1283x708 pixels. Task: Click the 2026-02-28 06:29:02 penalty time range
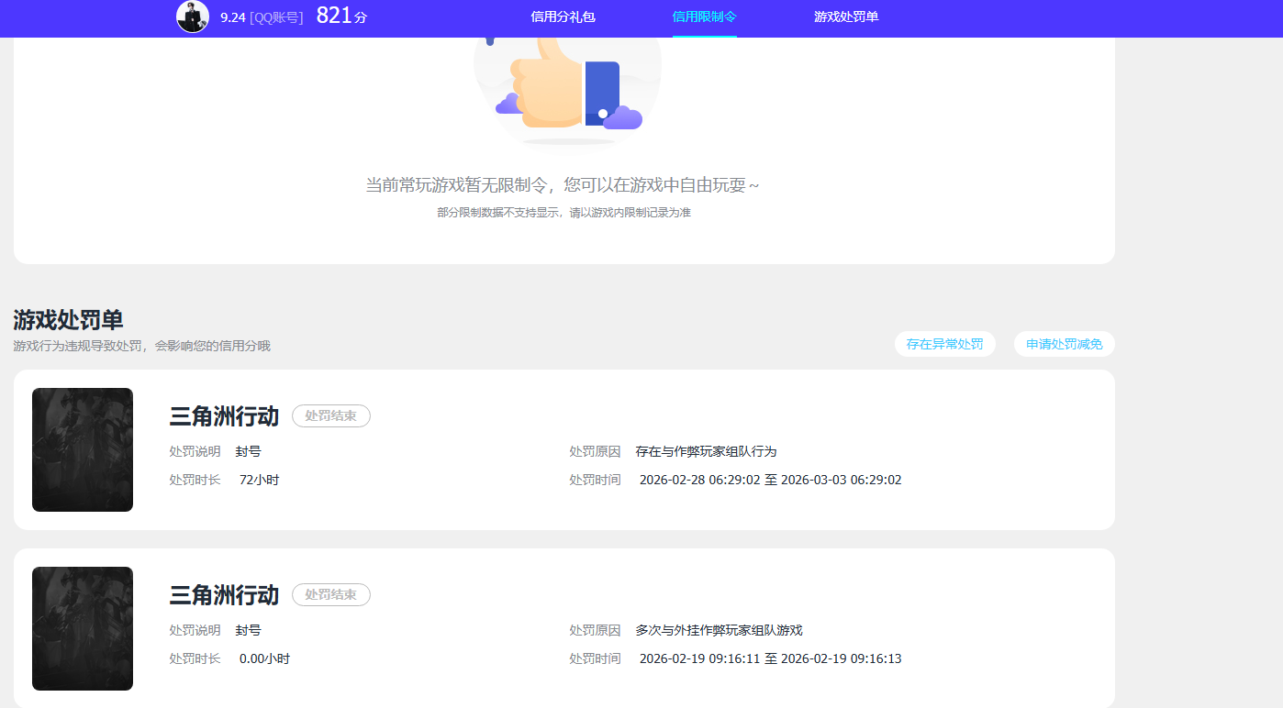(x=771, y=480)
